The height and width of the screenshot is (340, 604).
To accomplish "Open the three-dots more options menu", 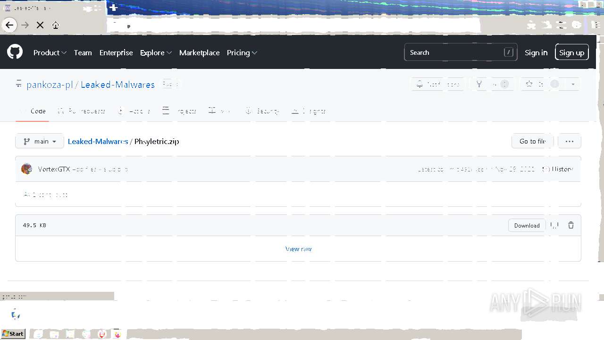I will (569, 141).
